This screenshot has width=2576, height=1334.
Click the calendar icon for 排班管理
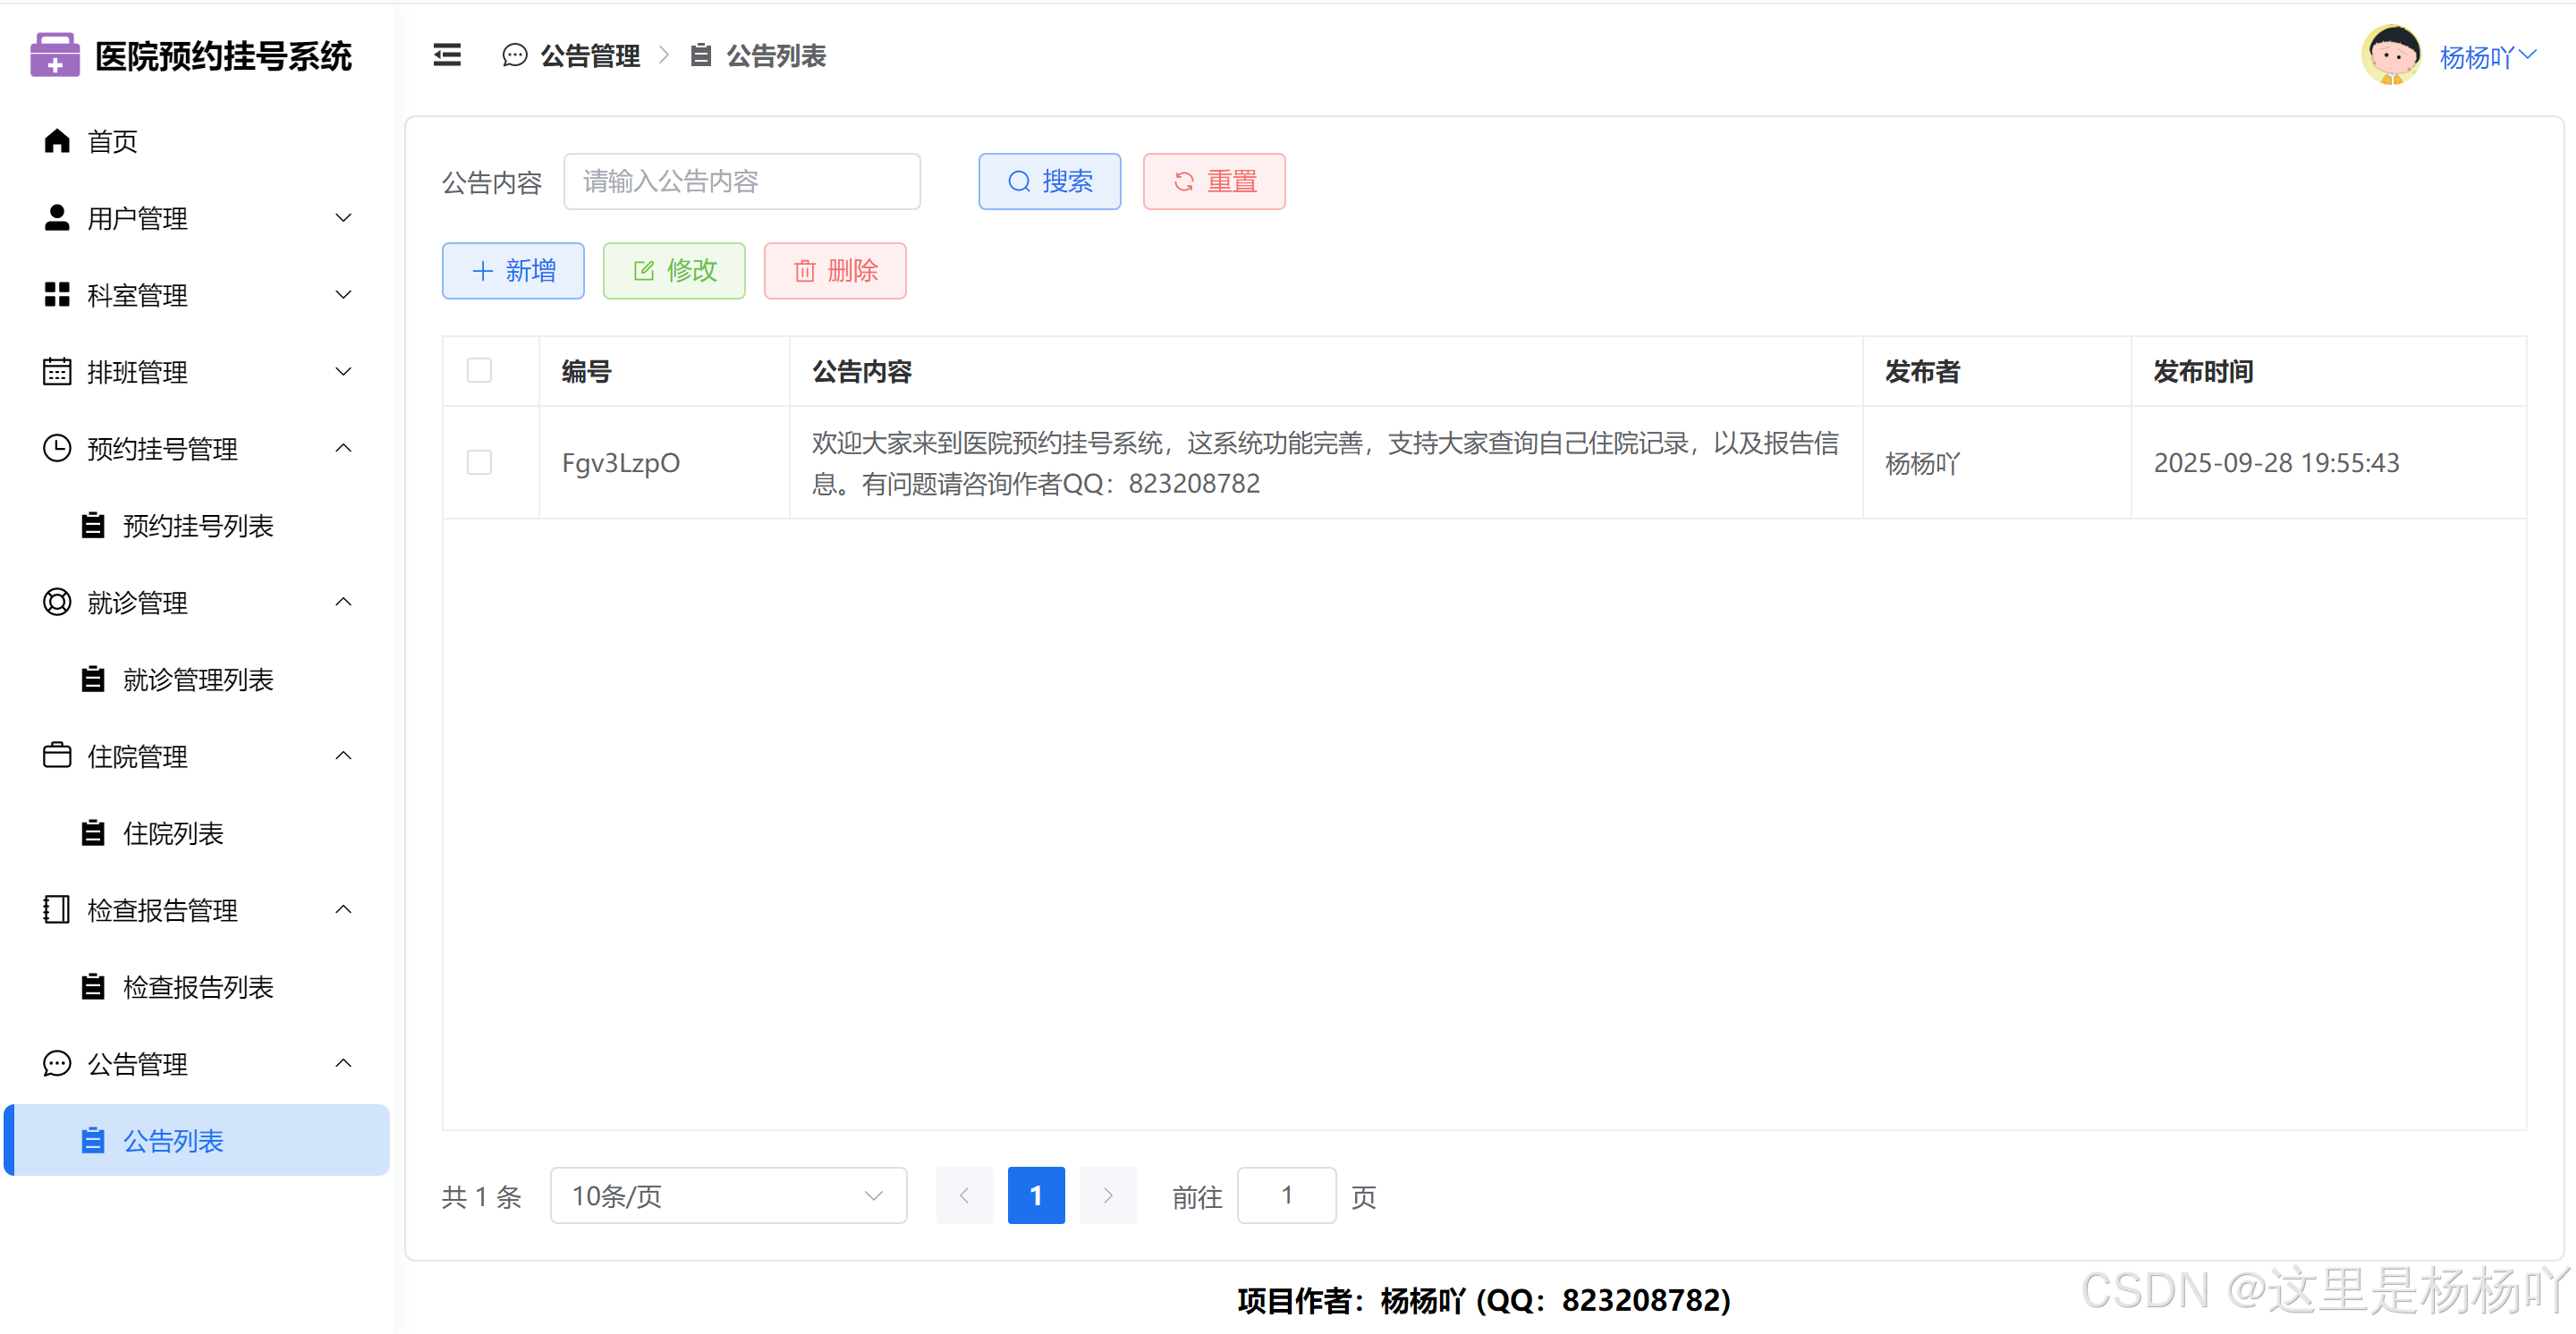57,372
